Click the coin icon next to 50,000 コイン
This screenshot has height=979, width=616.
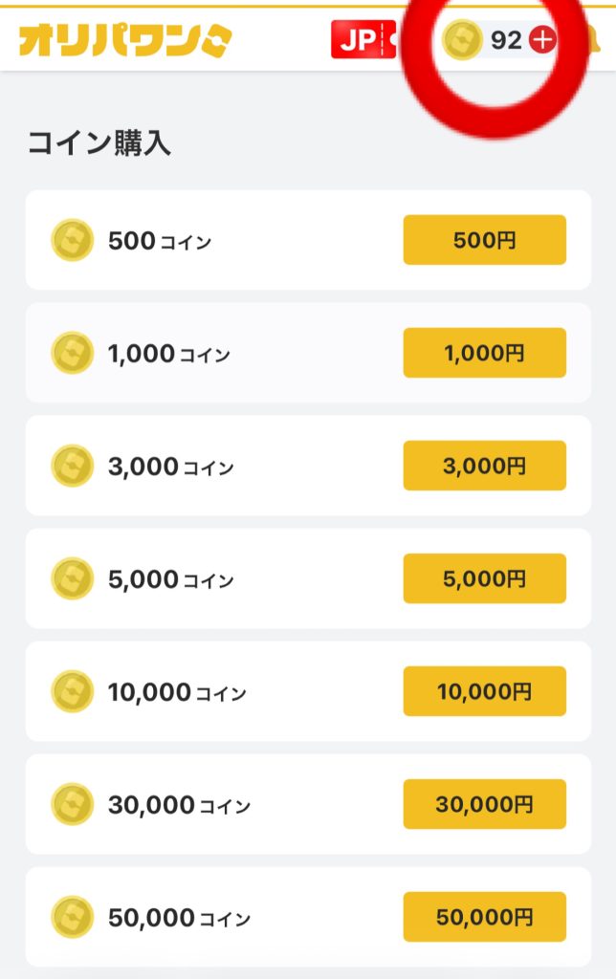[72, 917]
